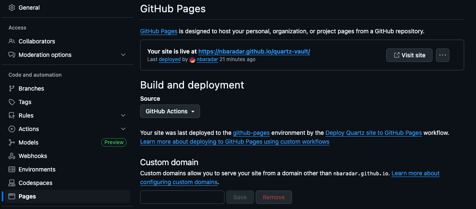476x209 pixels.
Task: Click the Models icon in sidebar
Action: click(x=12, y=142)
